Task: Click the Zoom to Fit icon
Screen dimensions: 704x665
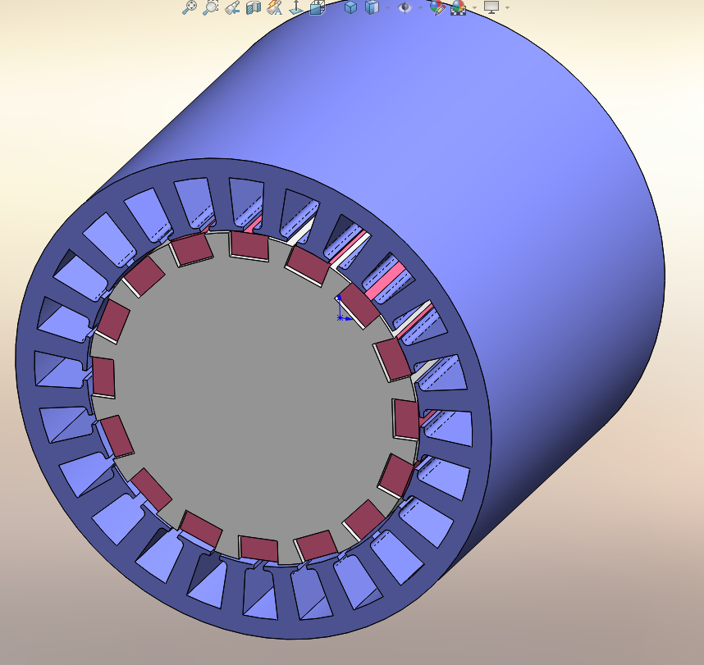Action: point(190,7)
